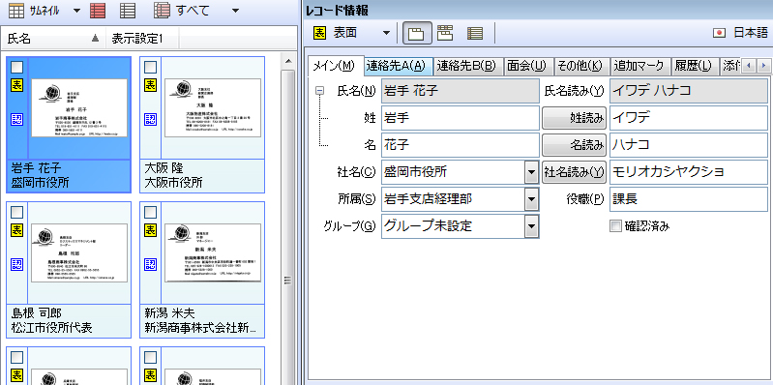Switch to the 追加マーク tab
The width and height of the screenshot is (773, 385).
click(639, 66)
